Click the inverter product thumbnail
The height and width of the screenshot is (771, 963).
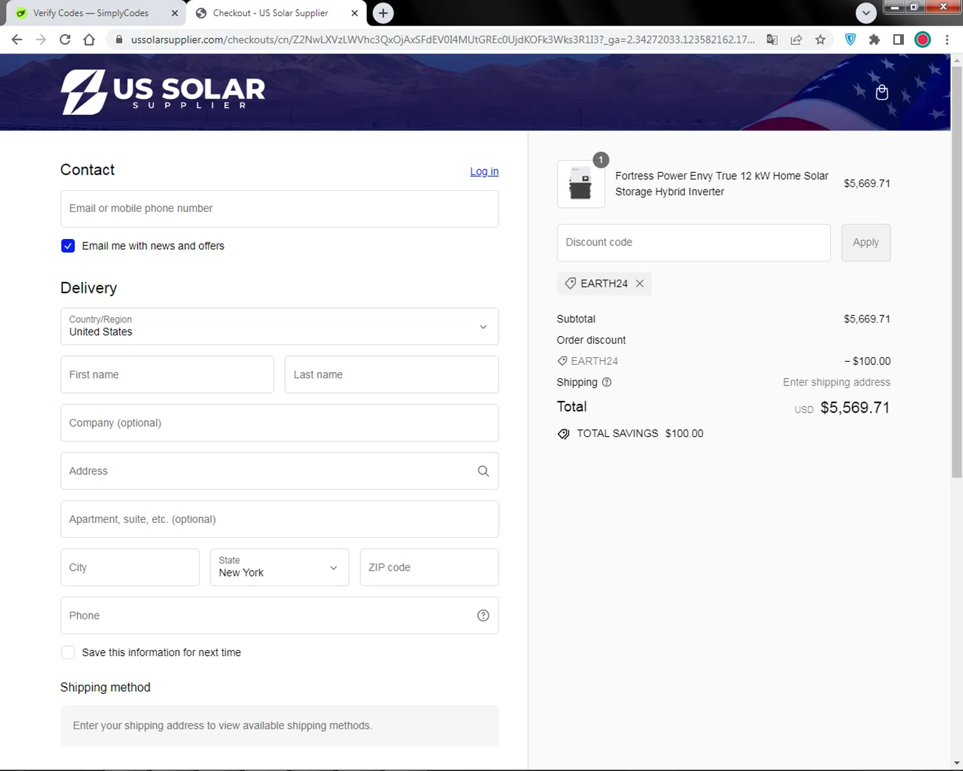tap(581, 184)
